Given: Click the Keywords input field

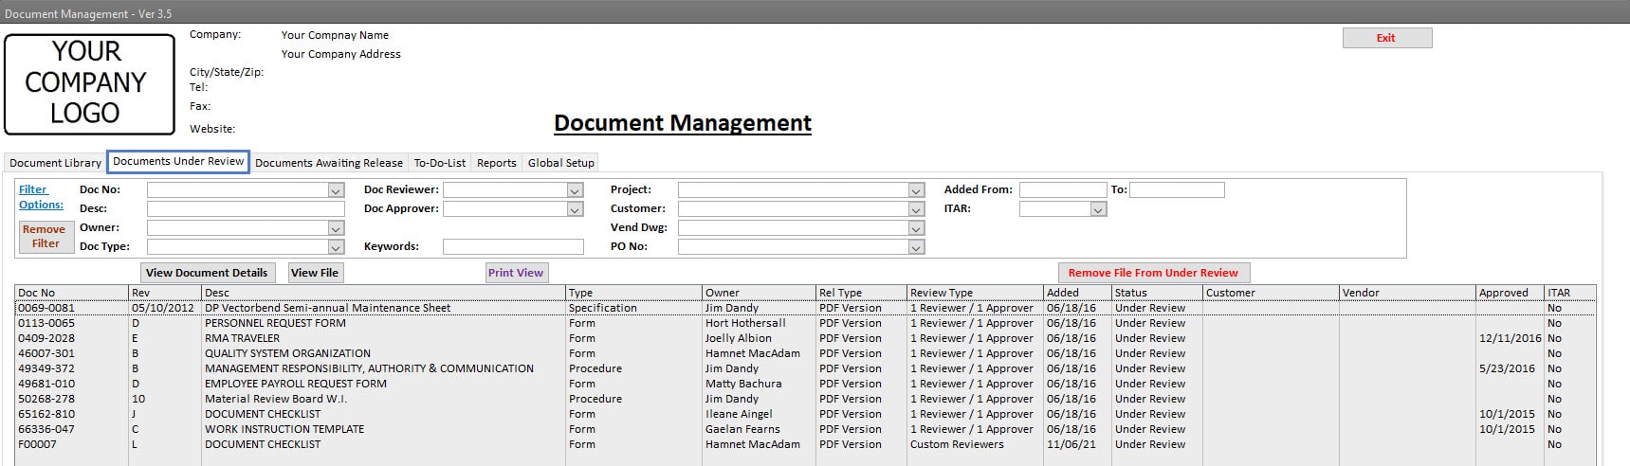Looking at the screenshot, I should tap(513, 247).
